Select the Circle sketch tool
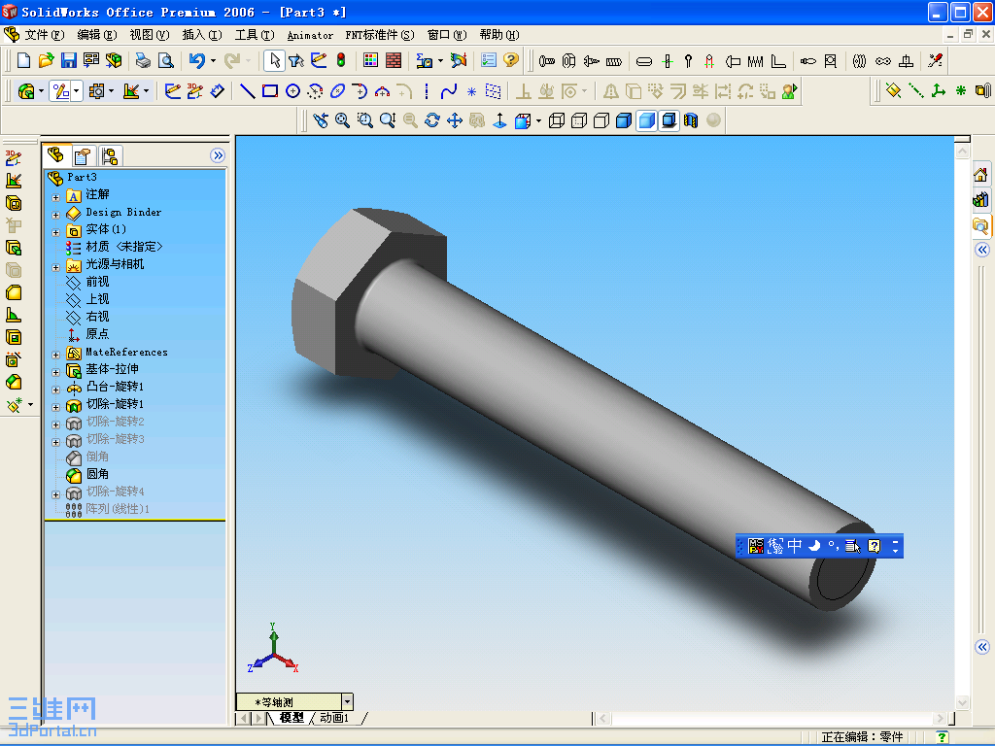Screen dimensions: 995x746 pos(292,91)
